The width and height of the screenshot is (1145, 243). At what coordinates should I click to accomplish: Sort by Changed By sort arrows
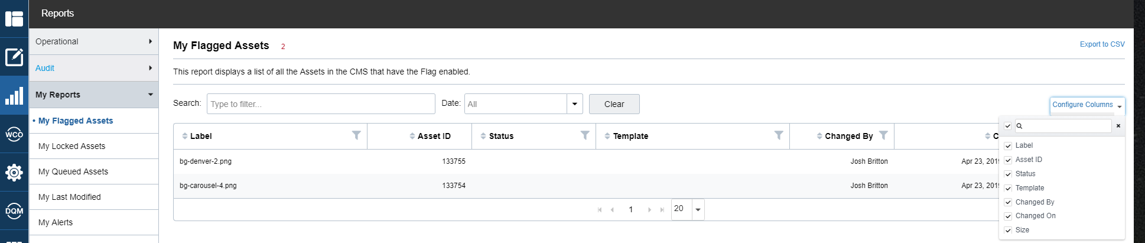(819, 136)
